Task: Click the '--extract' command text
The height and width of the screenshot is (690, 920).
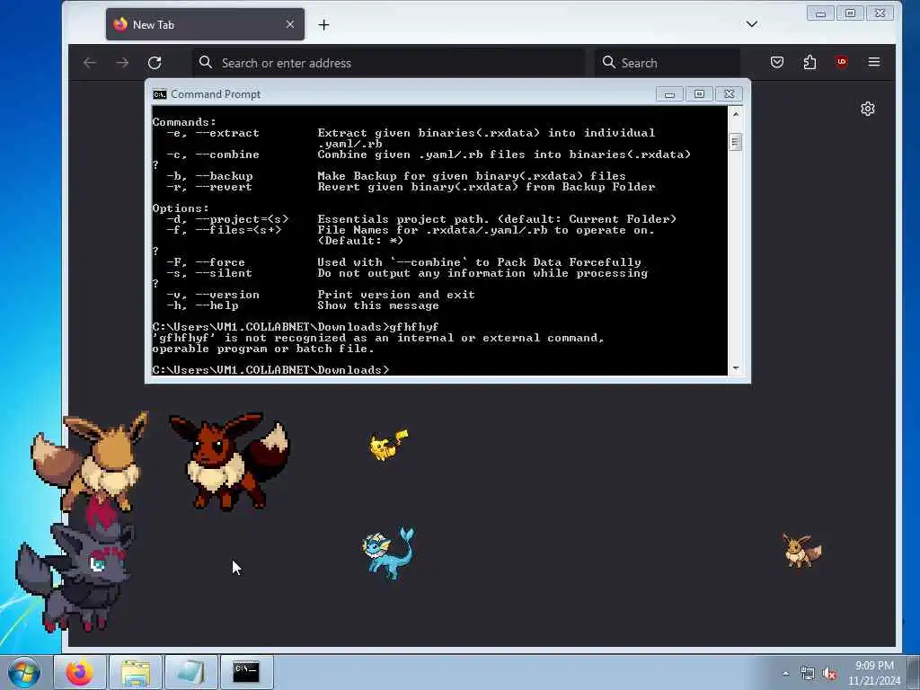Action: 227,133
